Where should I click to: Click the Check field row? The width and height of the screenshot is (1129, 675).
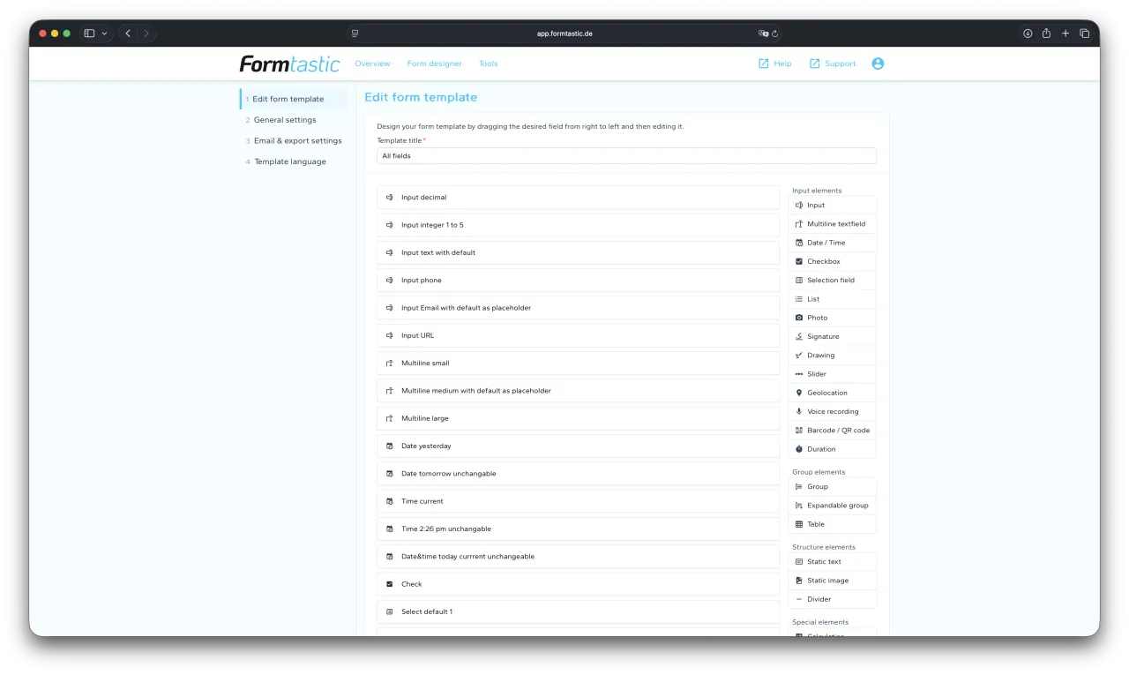tap(578, 584)
